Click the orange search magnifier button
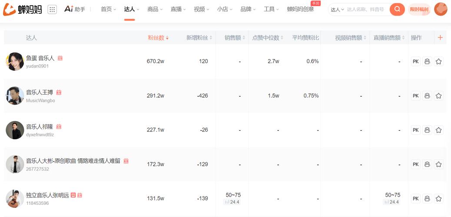The height and width of the screenshot is (217, 451). [397, 9]
